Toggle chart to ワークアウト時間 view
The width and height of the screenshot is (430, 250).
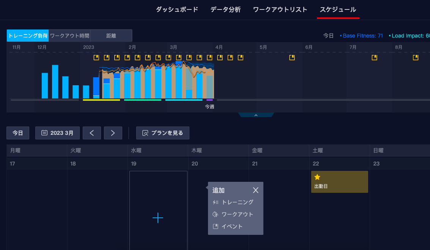point(70,36)
